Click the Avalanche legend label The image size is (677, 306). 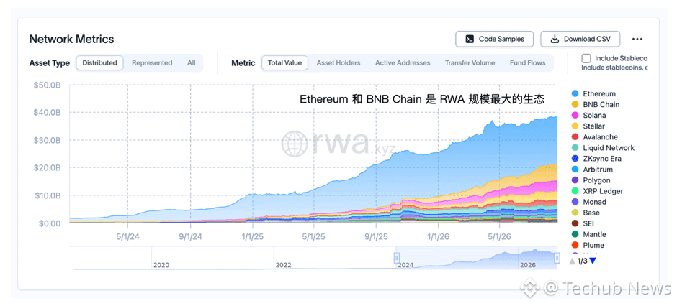(600, 137)
